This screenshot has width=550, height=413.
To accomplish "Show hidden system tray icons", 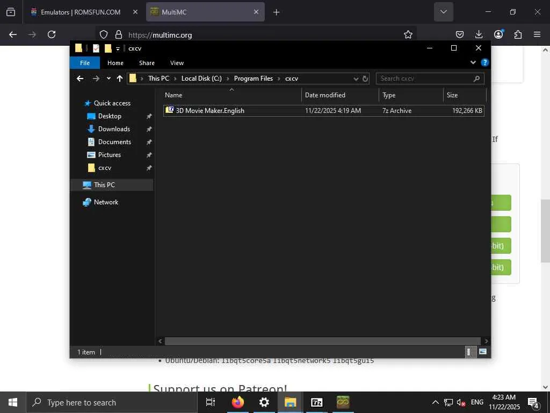I will click(x=435, y=402).
